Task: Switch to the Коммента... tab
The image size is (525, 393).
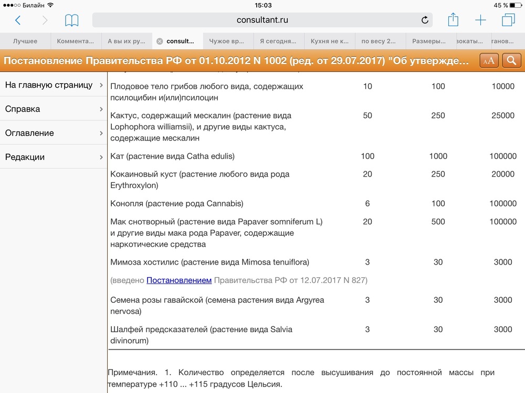Action: 76,41
